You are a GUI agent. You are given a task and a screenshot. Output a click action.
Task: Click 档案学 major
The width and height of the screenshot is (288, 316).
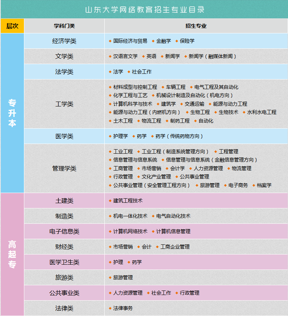click(x=264, y=186)
